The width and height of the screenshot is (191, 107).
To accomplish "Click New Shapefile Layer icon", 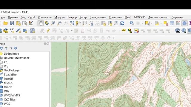I will 12,31.
